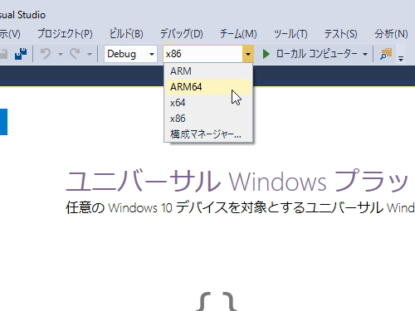
Task: Open the Redo history dropdown arrow
Action: click(89, 54)
